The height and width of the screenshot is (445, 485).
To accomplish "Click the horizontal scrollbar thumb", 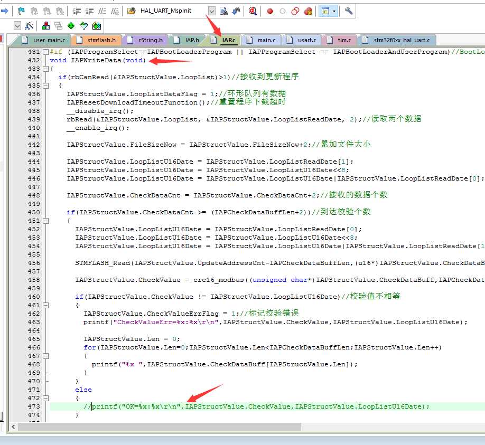I will tap(160, 427).
